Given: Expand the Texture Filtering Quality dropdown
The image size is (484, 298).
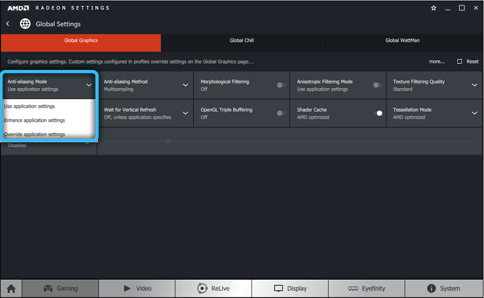Looking at the screenshot, I should pos(474,85).
